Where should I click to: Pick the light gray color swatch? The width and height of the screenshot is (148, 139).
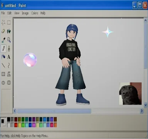click(12, 125)
